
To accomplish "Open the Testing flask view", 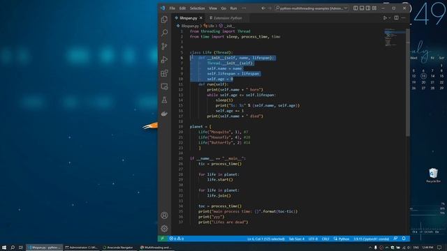I will [x=164, y=100].
